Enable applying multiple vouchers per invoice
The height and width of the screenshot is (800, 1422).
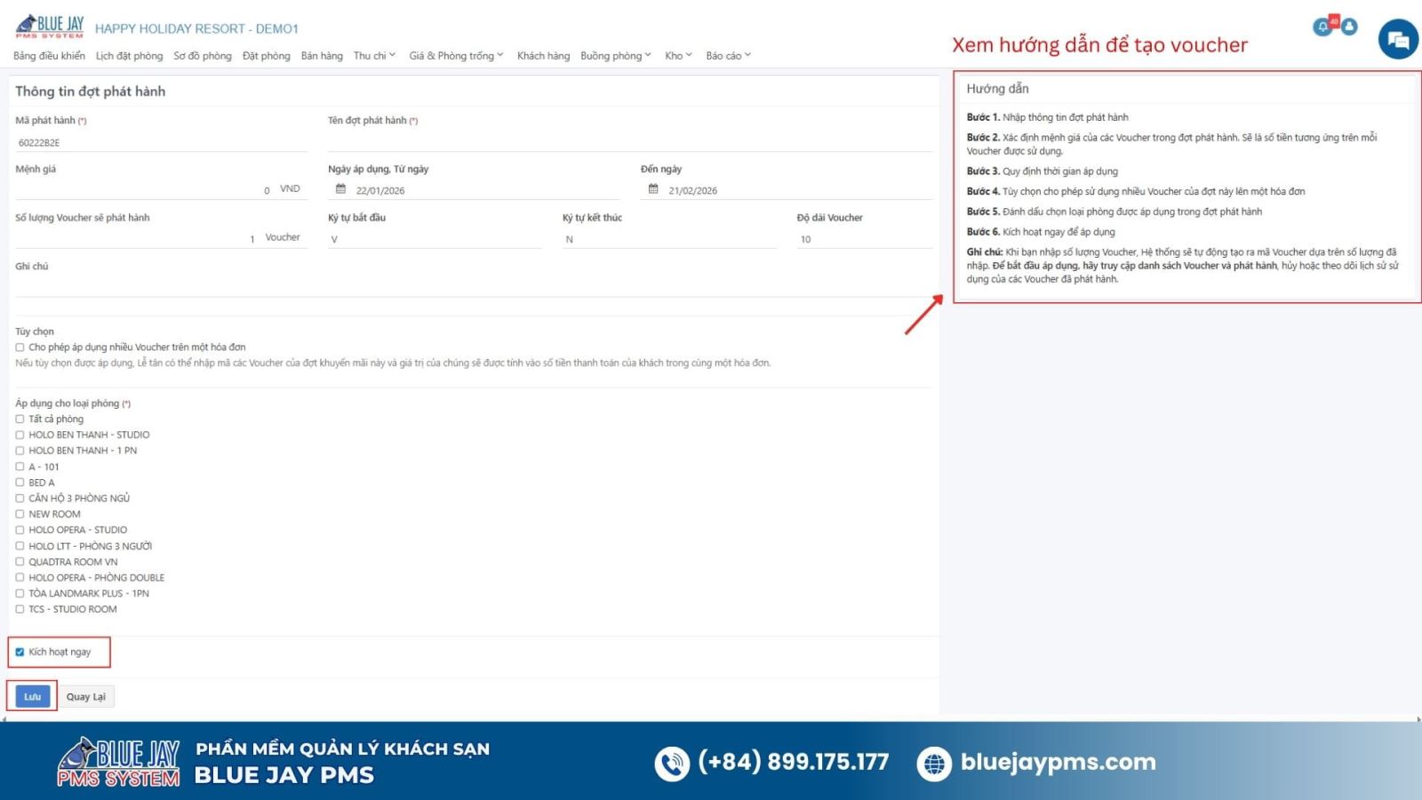[20, 347]
